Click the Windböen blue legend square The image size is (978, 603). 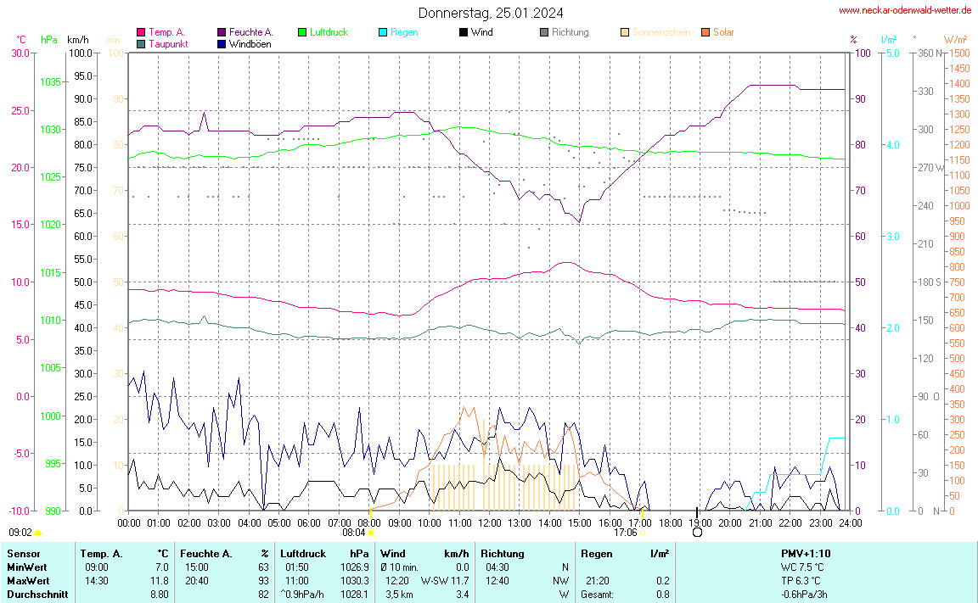(x=222, y=44)
